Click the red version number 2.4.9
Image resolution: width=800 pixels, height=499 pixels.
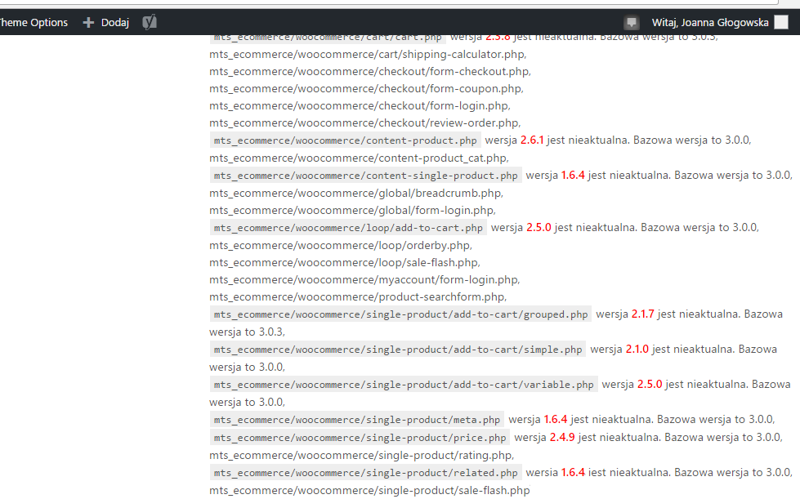click(562, 437)
